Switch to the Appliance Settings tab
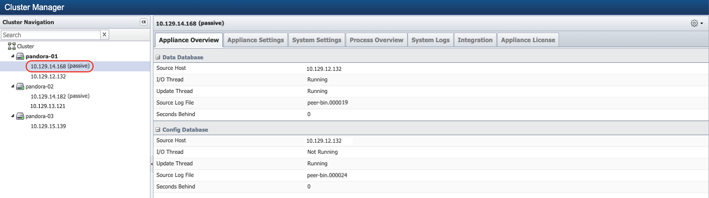The image size is (709, 198). click(256, 40)
